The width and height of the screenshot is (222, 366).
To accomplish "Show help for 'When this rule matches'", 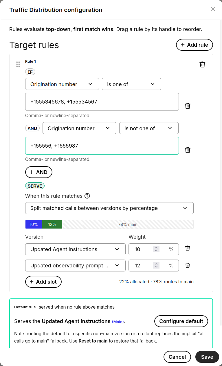I will (x=87, y=196).
